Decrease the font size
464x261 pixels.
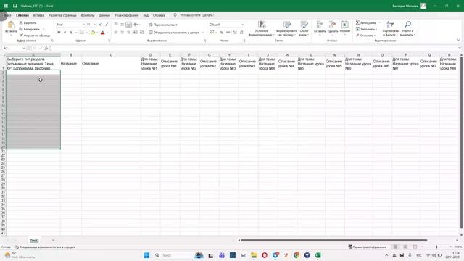pyautogui.click(x=107, y=25)
